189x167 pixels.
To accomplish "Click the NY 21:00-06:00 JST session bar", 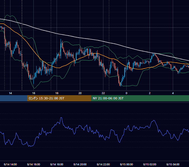I will tap(140, 98).
